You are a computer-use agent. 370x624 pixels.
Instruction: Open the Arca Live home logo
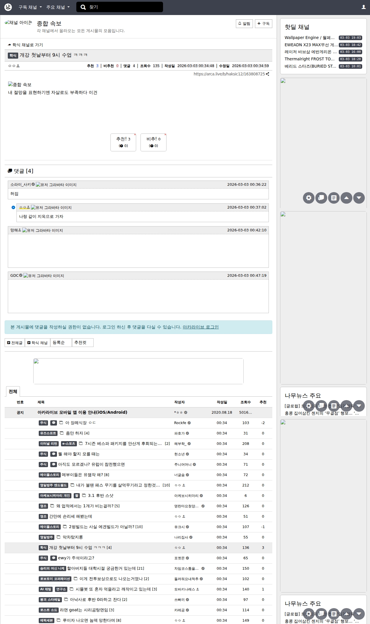coord(8,7)
